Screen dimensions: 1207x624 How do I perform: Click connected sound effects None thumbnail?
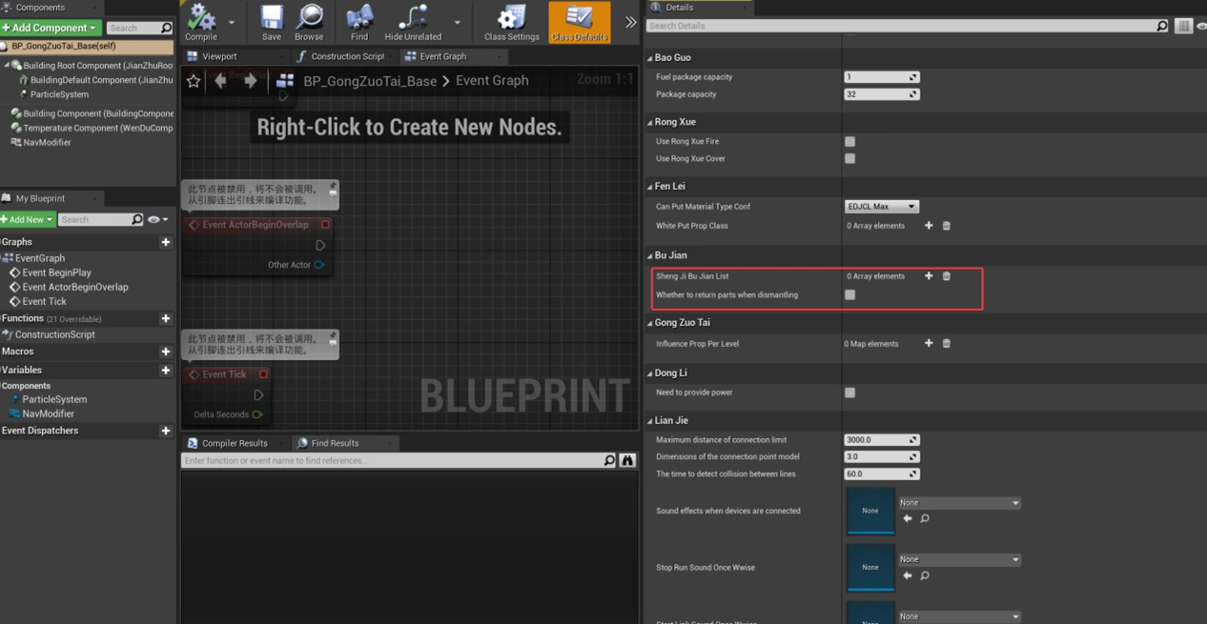click(870, 511)
